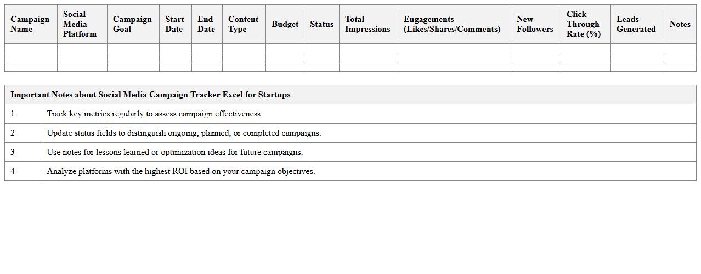
Task: Select the Start Date column header
Action: tap(175, 24)
